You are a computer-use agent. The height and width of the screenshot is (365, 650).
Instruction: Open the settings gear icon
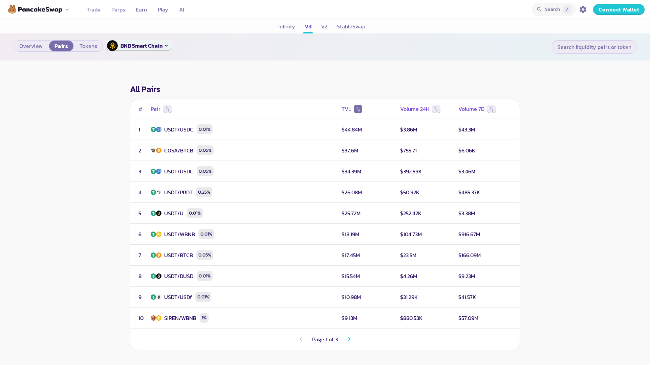[583, 9]
